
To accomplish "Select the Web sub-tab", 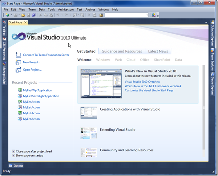I will coord(118,60).
